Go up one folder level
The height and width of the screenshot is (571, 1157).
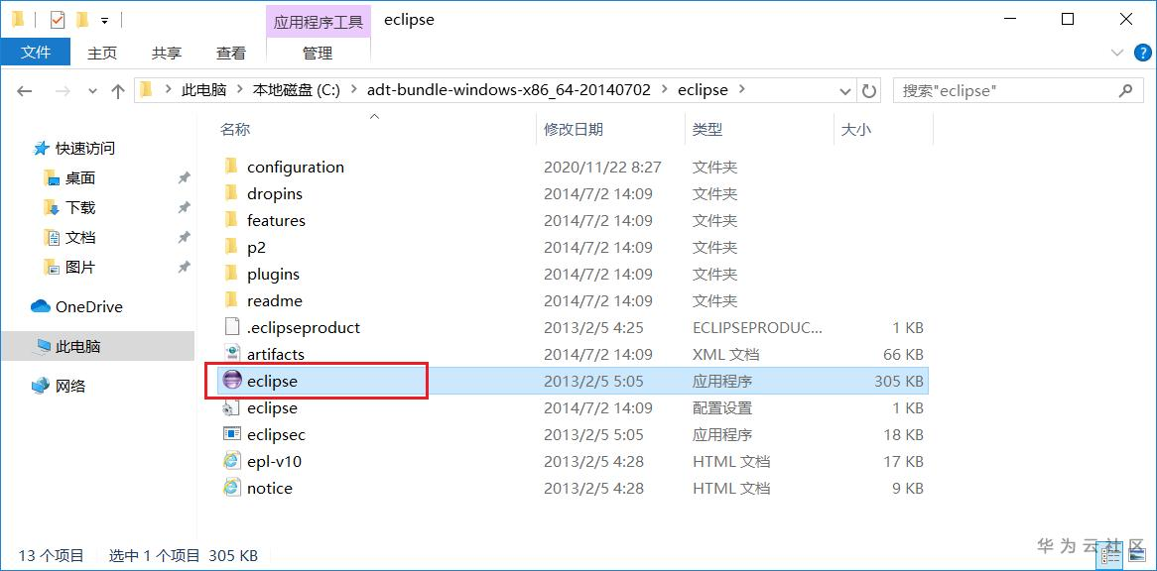click(118, 90)
